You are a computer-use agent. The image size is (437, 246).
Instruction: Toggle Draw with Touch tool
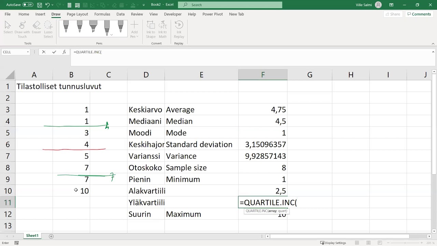coord(22,30)
